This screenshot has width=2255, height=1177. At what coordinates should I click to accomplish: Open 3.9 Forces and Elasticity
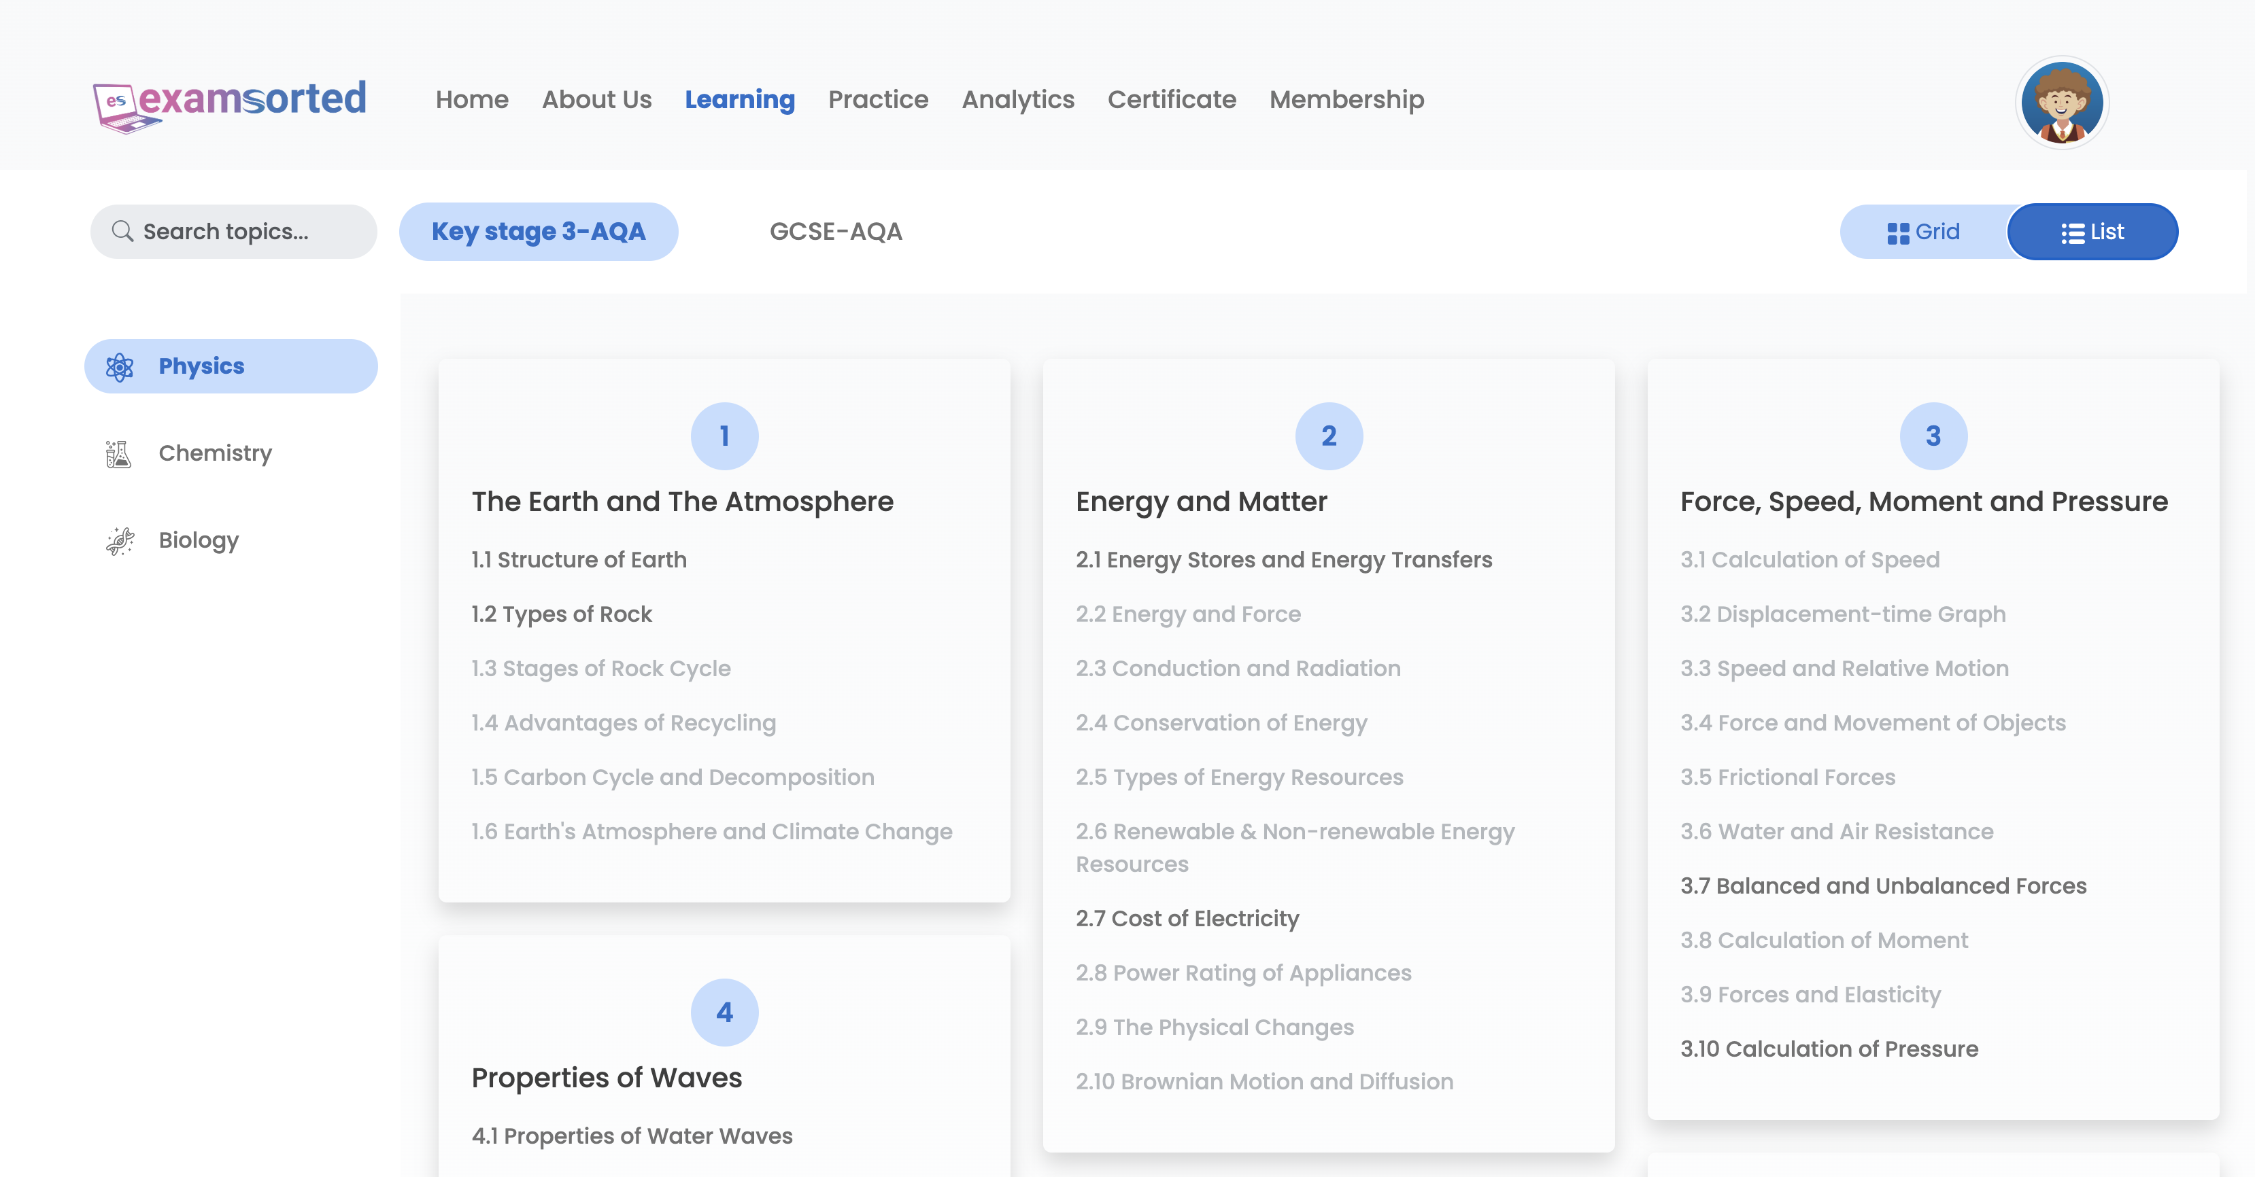(1810, 994)
